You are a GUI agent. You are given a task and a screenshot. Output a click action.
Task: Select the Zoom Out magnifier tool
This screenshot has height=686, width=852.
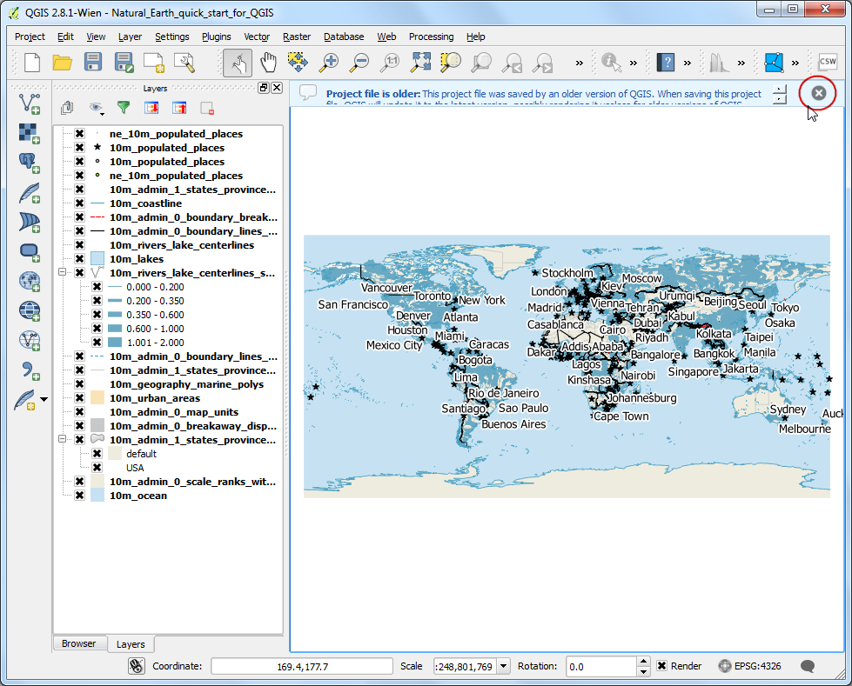click(x=359, y=63)
